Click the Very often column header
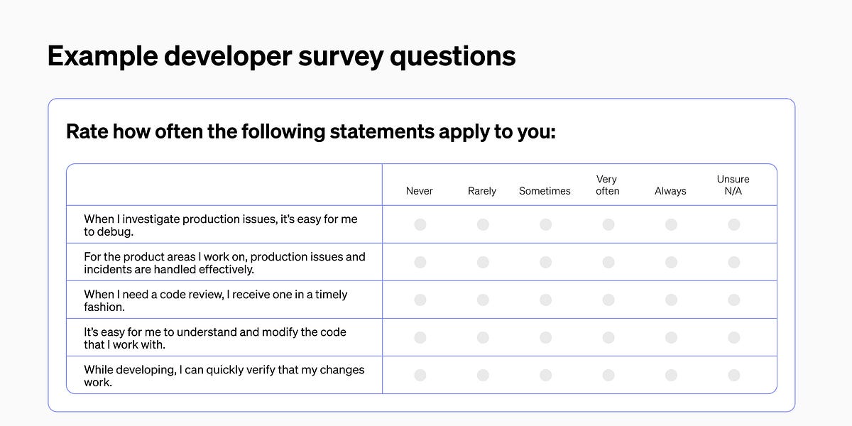Image resolution: width=852 pixels, height=426 pixels. 607,185
